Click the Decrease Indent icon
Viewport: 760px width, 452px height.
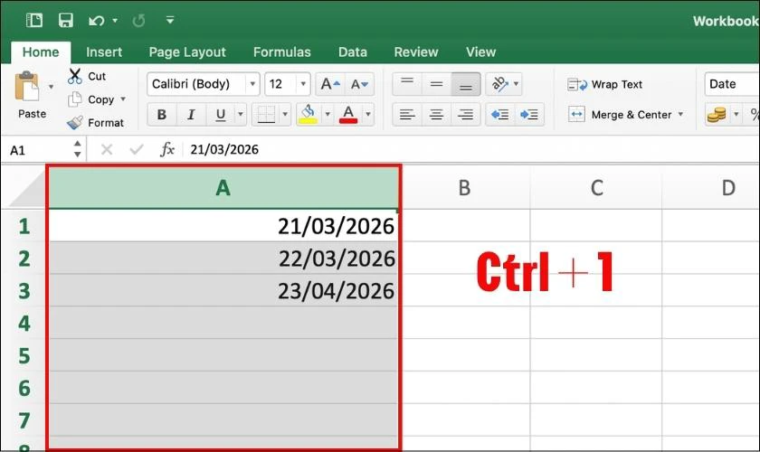pos(499,115)
